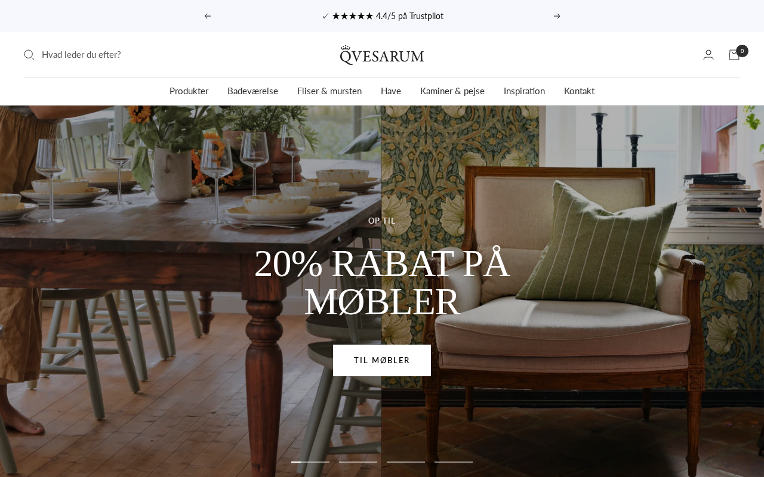Viewport: 764px width, 477px height.
Task: Select the second slideshow indicator
Action: click(x=358, y=462)
